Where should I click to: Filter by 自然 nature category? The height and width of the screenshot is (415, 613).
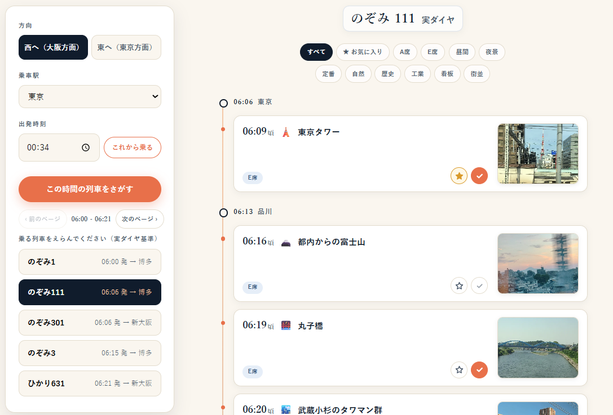pyautogui.click(x=358, y=74)
